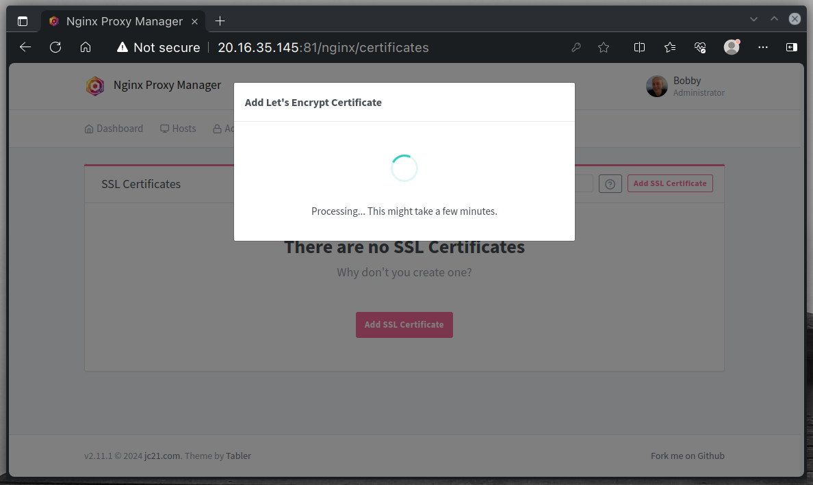This screenshot has width=813, height=485.
Task: Click the Processing... status message text
Action: [x=404, y=211]
